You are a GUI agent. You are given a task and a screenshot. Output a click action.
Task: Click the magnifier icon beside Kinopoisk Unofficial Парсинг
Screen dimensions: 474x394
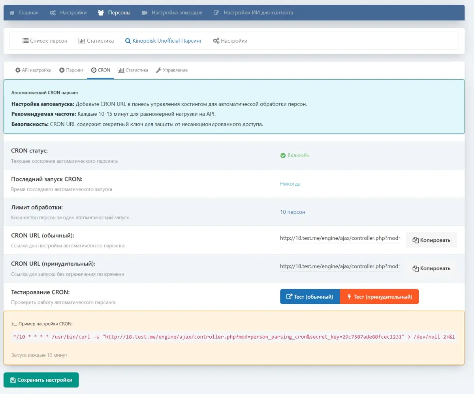(x=128, y=41)
